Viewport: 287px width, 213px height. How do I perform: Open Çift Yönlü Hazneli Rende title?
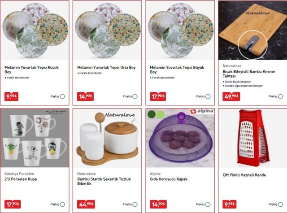pos(244,175)
